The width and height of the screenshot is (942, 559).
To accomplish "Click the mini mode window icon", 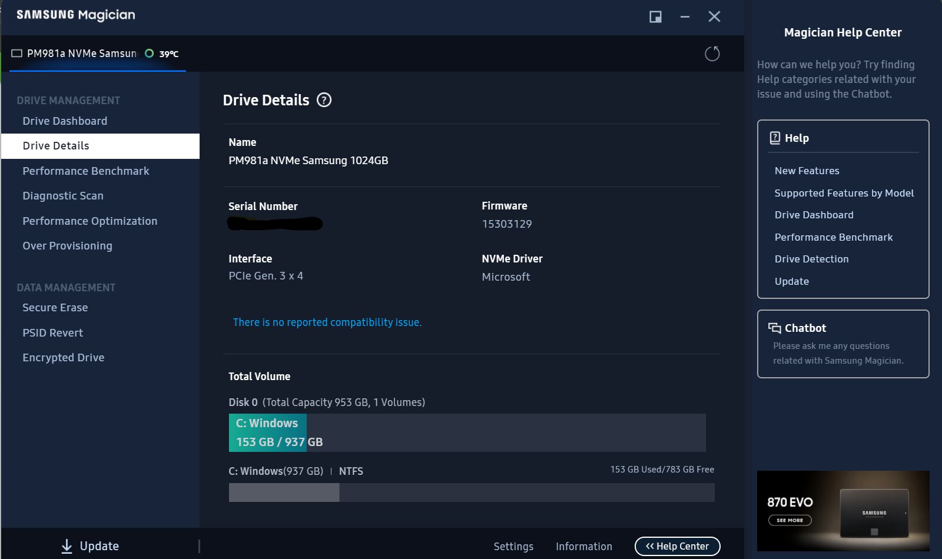I will point(655,16).
